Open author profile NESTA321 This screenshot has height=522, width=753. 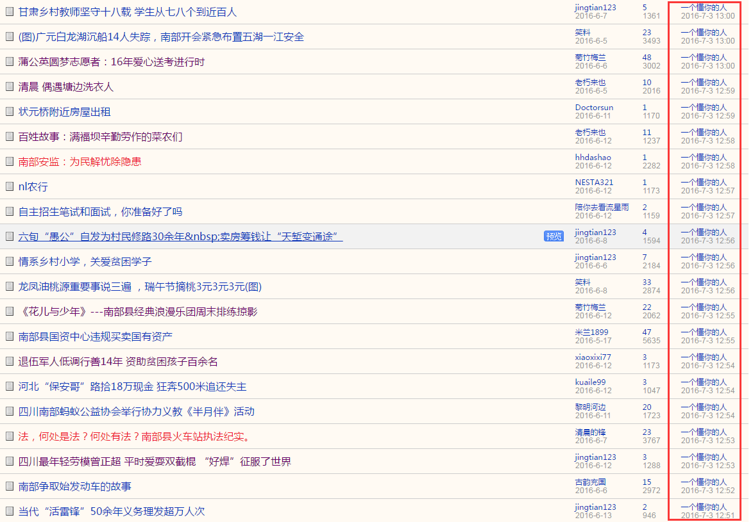point(594,183)
